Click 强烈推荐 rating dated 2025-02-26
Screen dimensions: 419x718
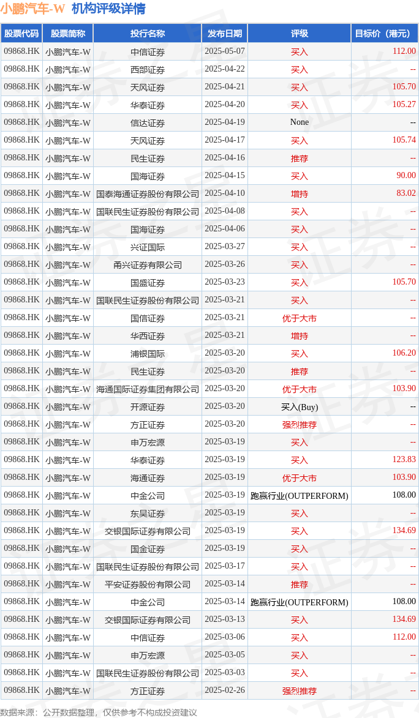pyautogui.click(x=300, y=691)
